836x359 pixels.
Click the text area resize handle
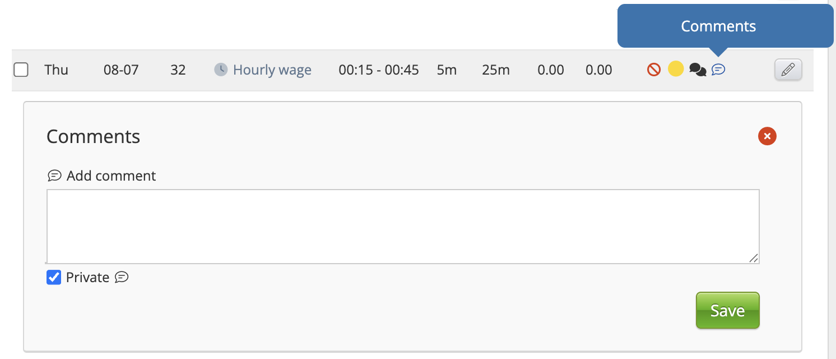[x=754, y=258]
